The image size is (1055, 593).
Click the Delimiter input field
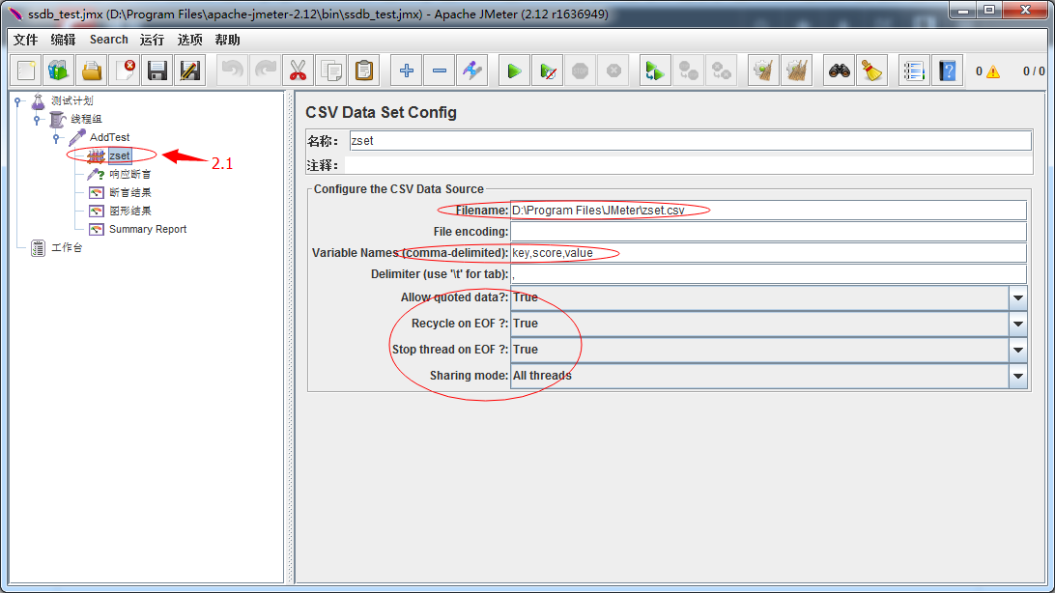768,274
